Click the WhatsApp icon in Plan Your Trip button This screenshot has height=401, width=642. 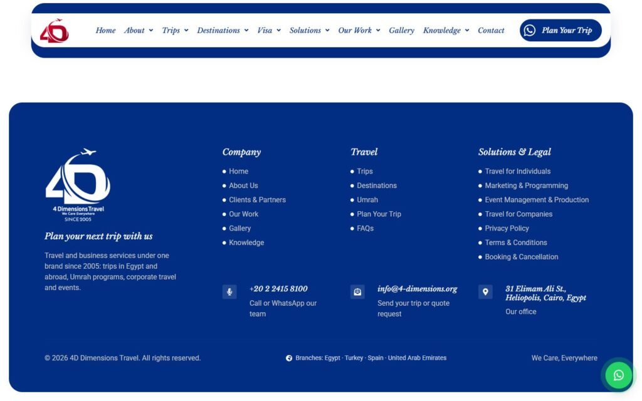click(x=529, y=30)
